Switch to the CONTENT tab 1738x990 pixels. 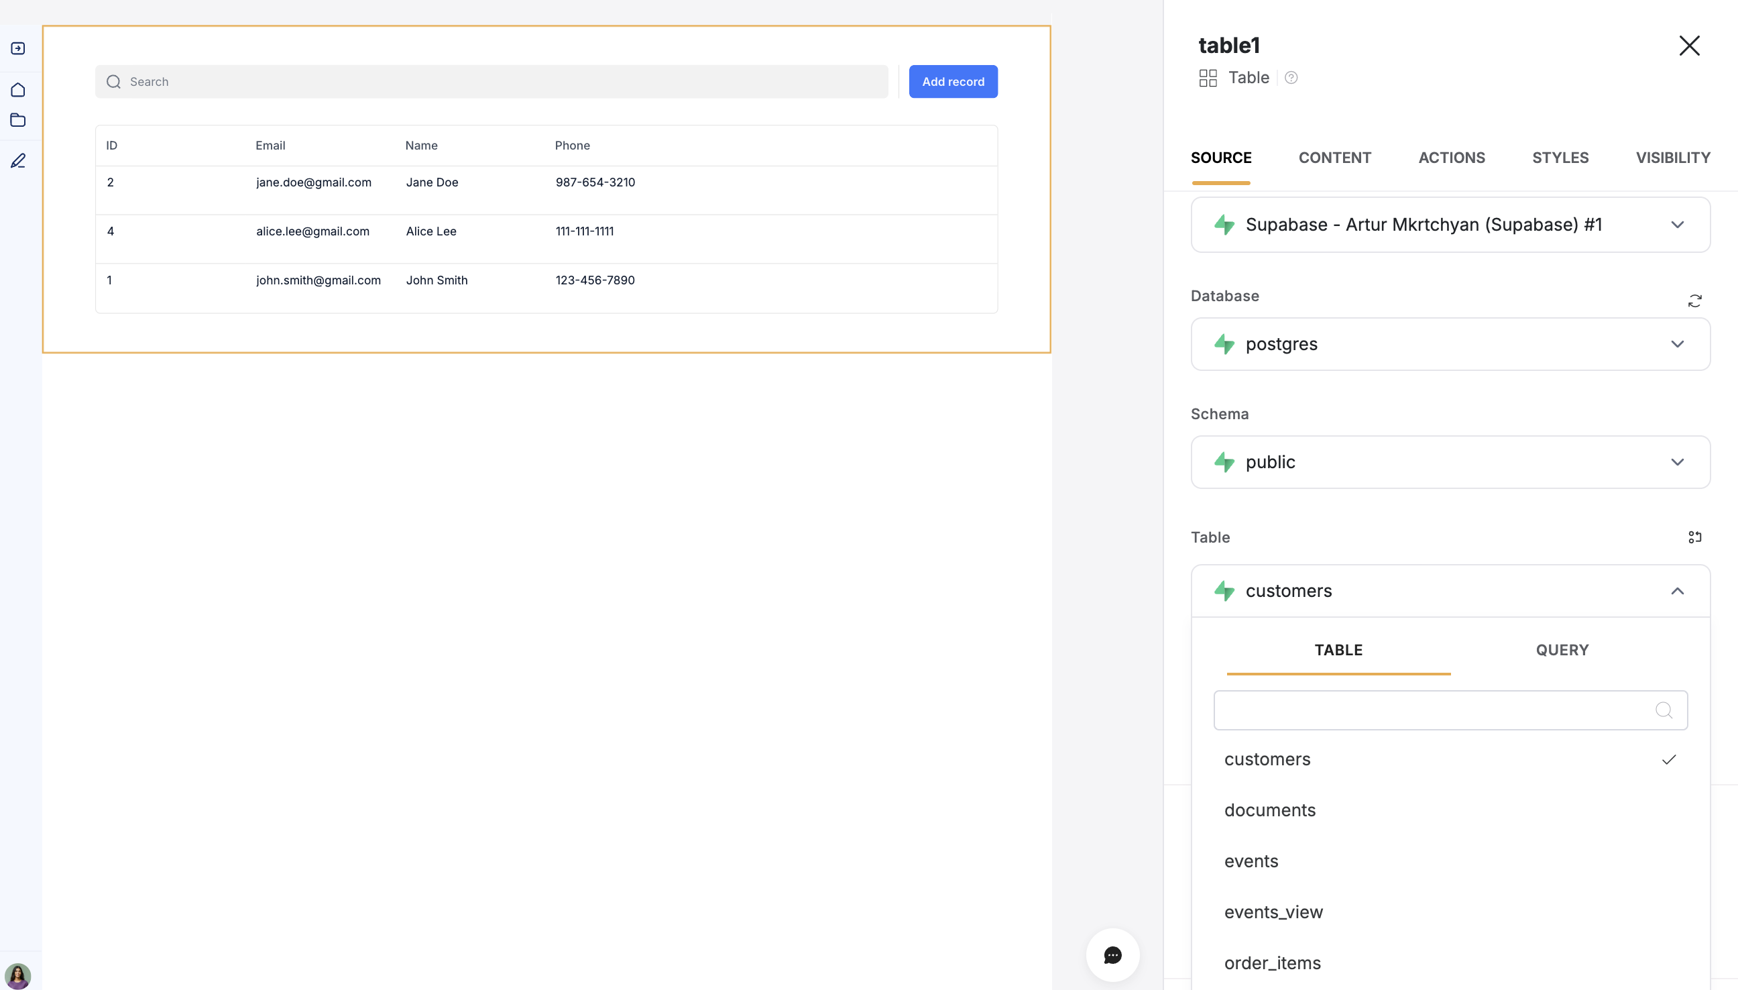(1334, 158)
